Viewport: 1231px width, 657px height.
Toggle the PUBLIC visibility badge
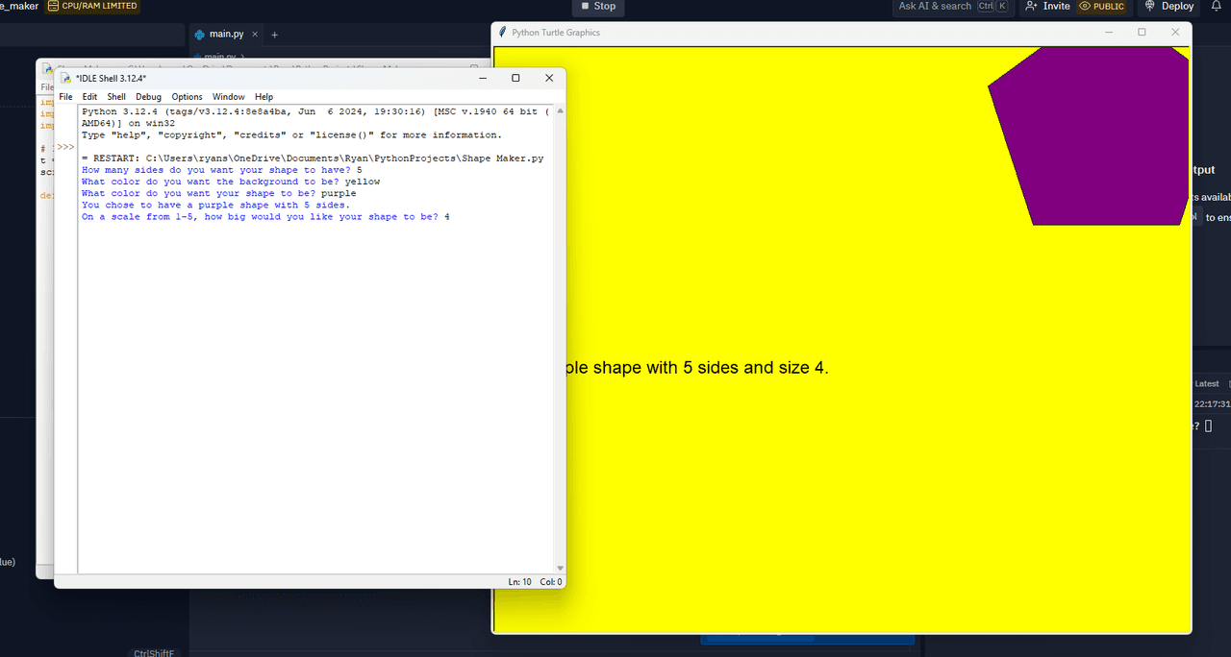pos(1102,7)
